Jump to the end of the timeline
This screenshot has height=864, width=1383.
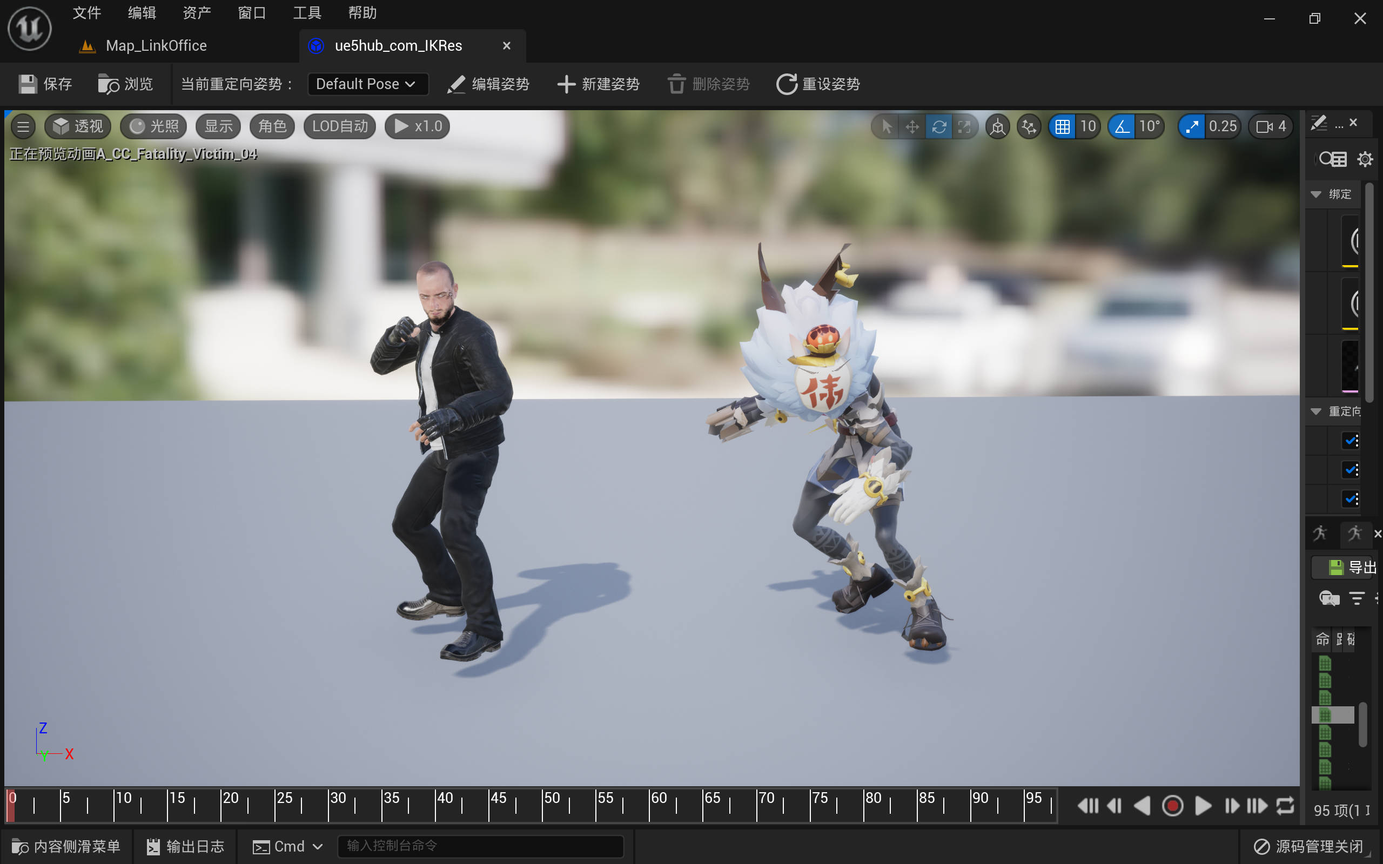click(1257, 806)
